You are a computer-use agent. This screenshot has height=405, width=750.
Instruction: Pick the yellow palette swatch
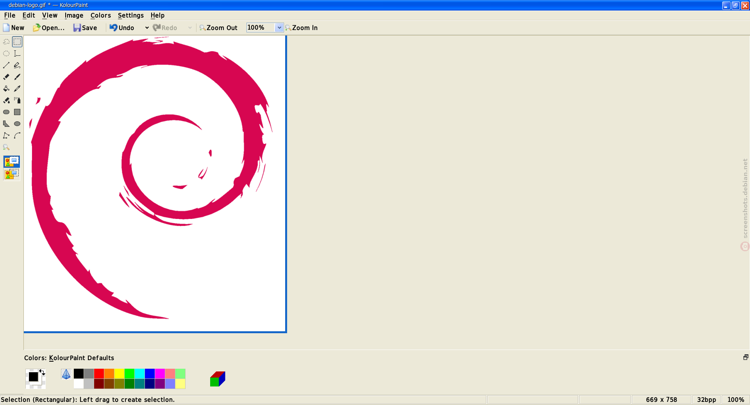[119, 374]
